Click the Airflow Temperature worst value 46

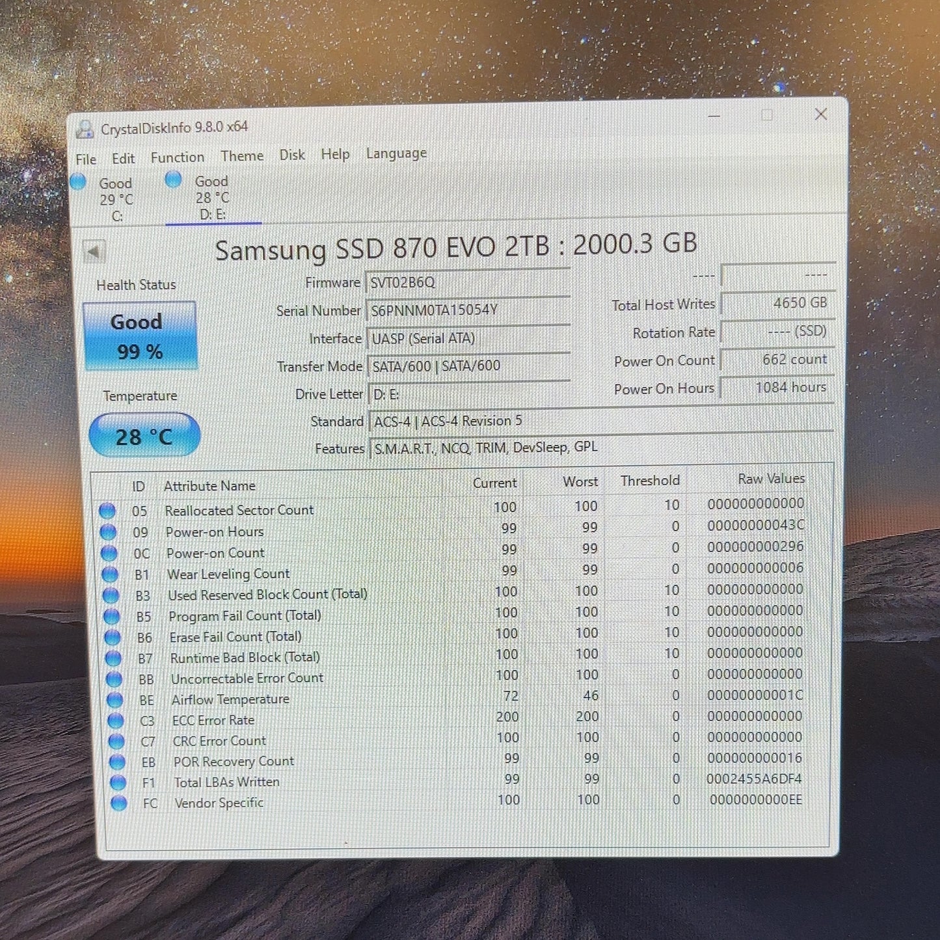click(591, 695)
